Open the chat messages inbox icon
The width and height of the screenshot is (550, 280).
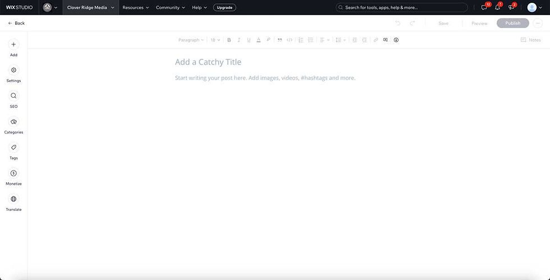[485, 7]
